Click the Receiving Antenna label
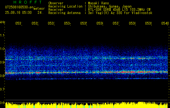 [x=65, y=13]
